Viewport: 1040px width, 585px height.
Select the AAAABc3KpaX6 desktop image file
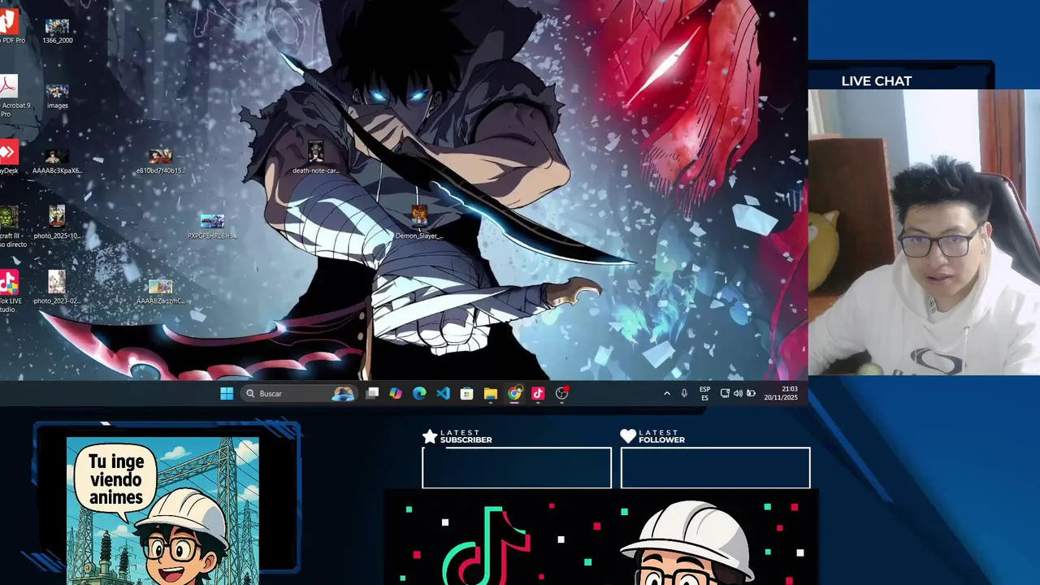point(57,162)
